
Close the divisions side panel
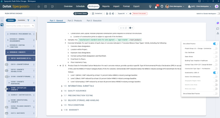[x=34, y=20]
